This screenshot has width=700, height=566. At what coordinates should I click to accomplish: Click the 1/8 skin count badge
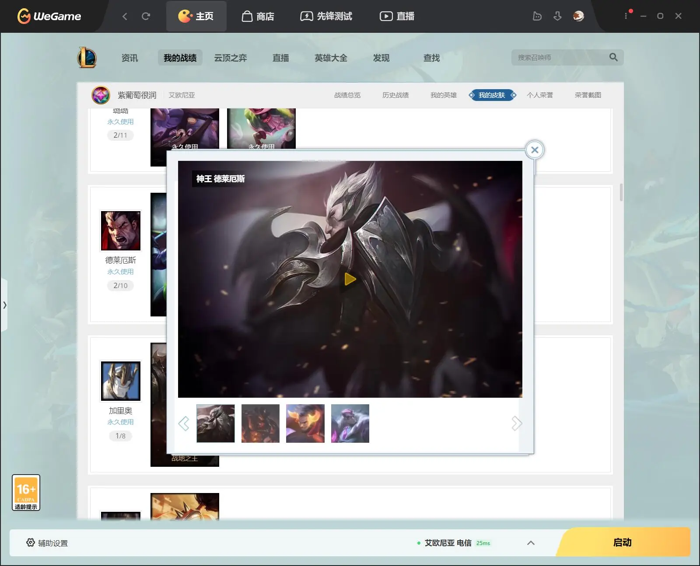[x=120, y=436]
